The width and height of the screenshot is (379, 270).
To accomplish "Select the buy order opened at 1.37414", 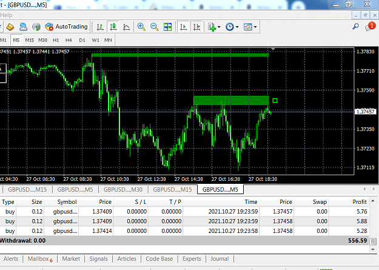I will (x=184, y=231).
